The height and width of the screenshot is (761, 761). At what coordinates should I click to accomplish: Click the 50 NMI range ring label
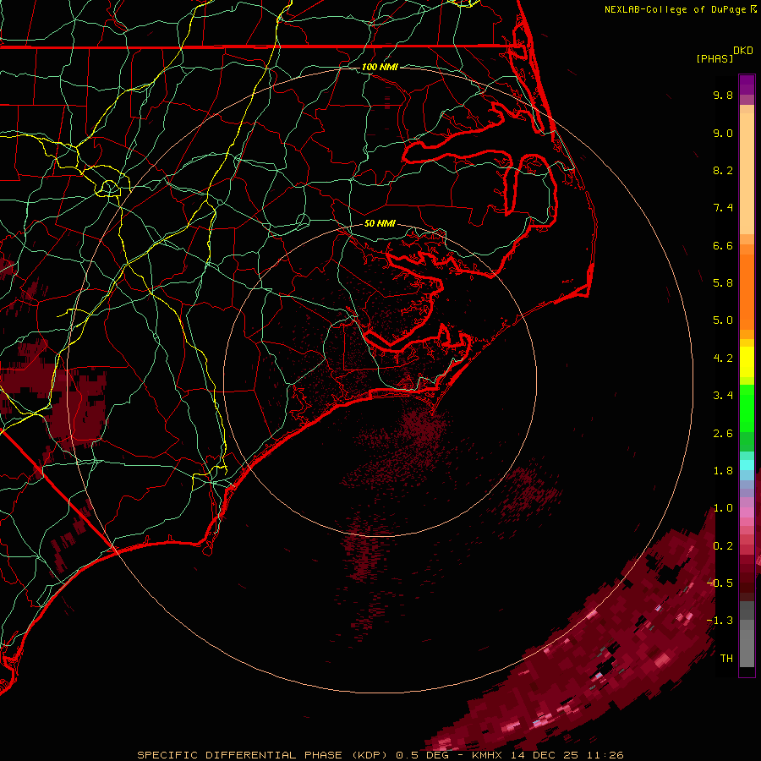click(380, 223)
